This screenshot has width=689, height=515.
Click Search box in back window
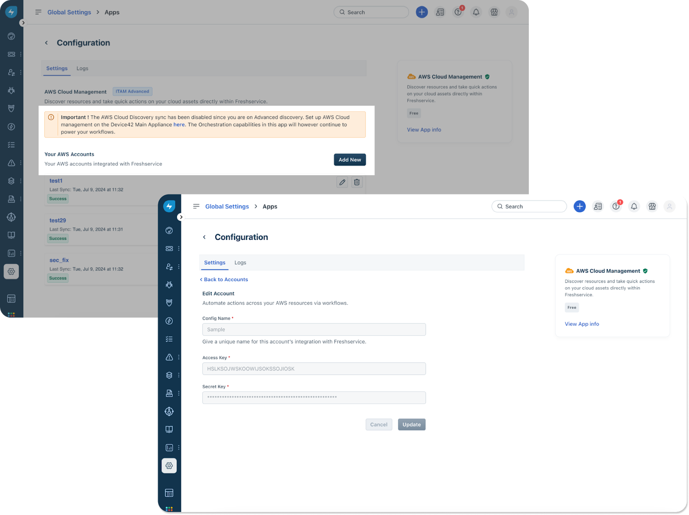click(x=371, y=12)
